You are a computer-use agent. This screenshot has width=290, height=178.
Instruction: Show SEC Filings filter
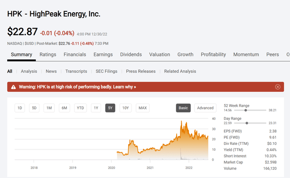coord(106,71)
